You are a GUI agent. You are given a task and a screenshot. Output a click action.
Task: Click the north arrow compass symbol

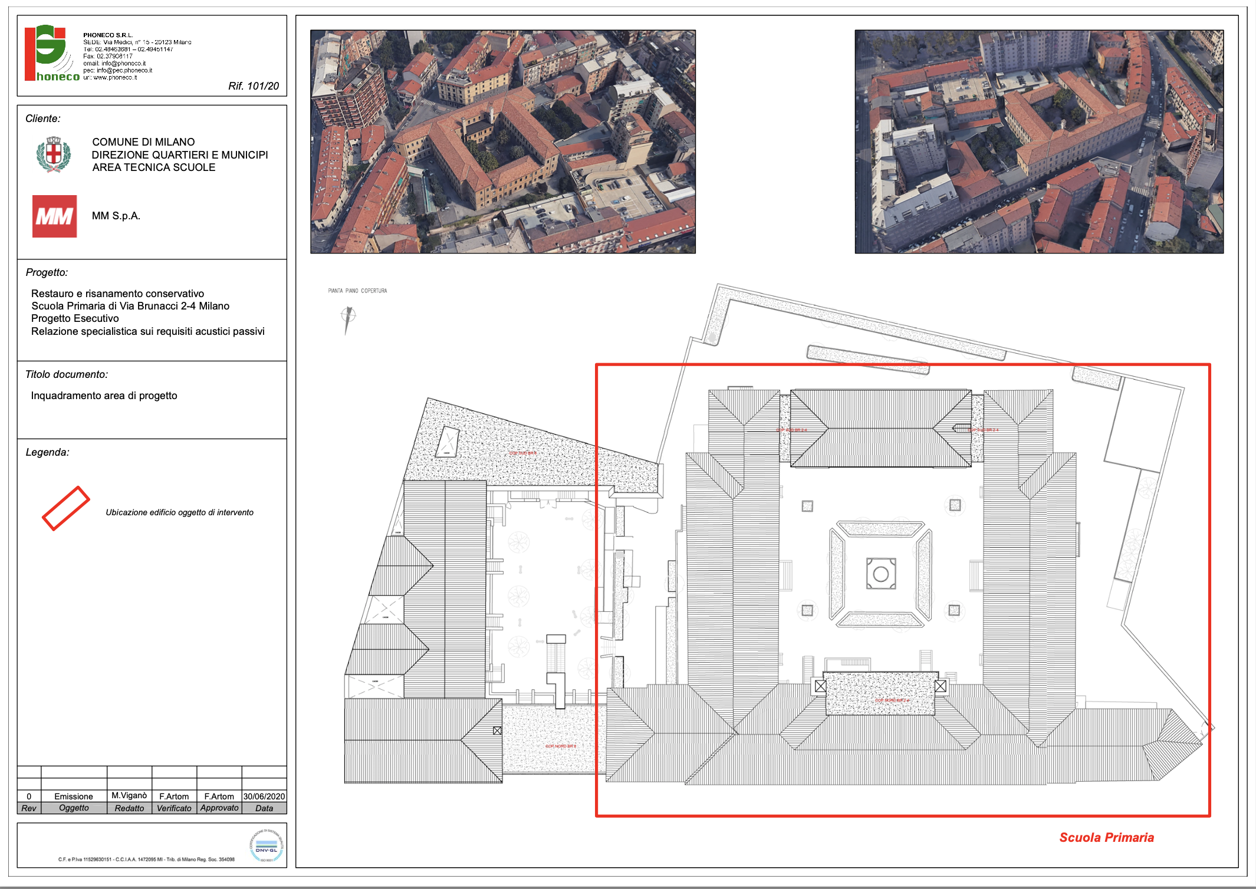coord(348,320)
